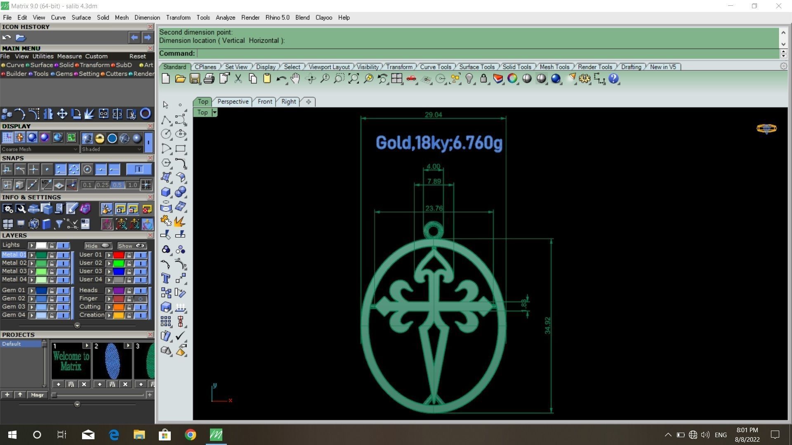792x445 pixels.
Task: Click the orange Cutting layer color swatch
Action: (119, 307)
